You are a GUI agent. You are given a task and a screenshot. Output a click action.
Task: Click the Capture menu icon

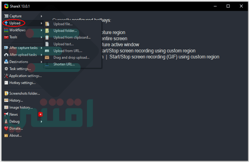[6, 16]
